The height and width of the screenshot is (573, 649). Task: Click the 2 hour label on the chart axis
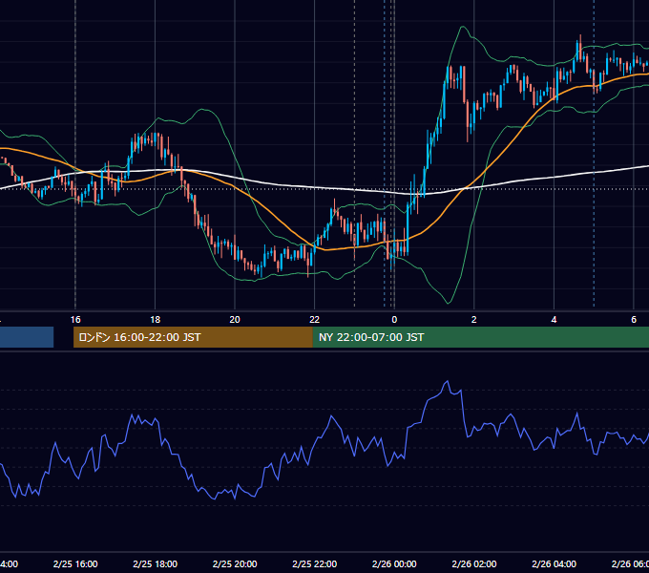474,320
